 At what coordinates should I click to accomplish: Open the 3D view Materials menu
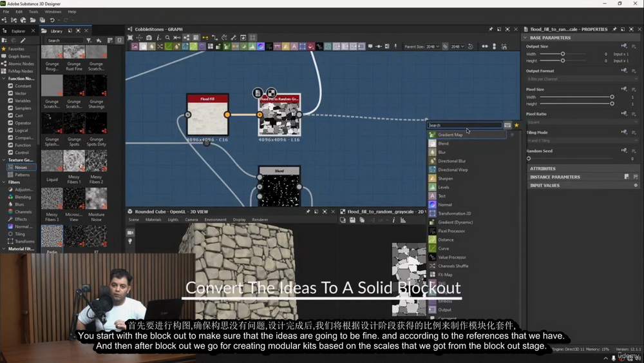pyautogui.click(x=153, y=219)
